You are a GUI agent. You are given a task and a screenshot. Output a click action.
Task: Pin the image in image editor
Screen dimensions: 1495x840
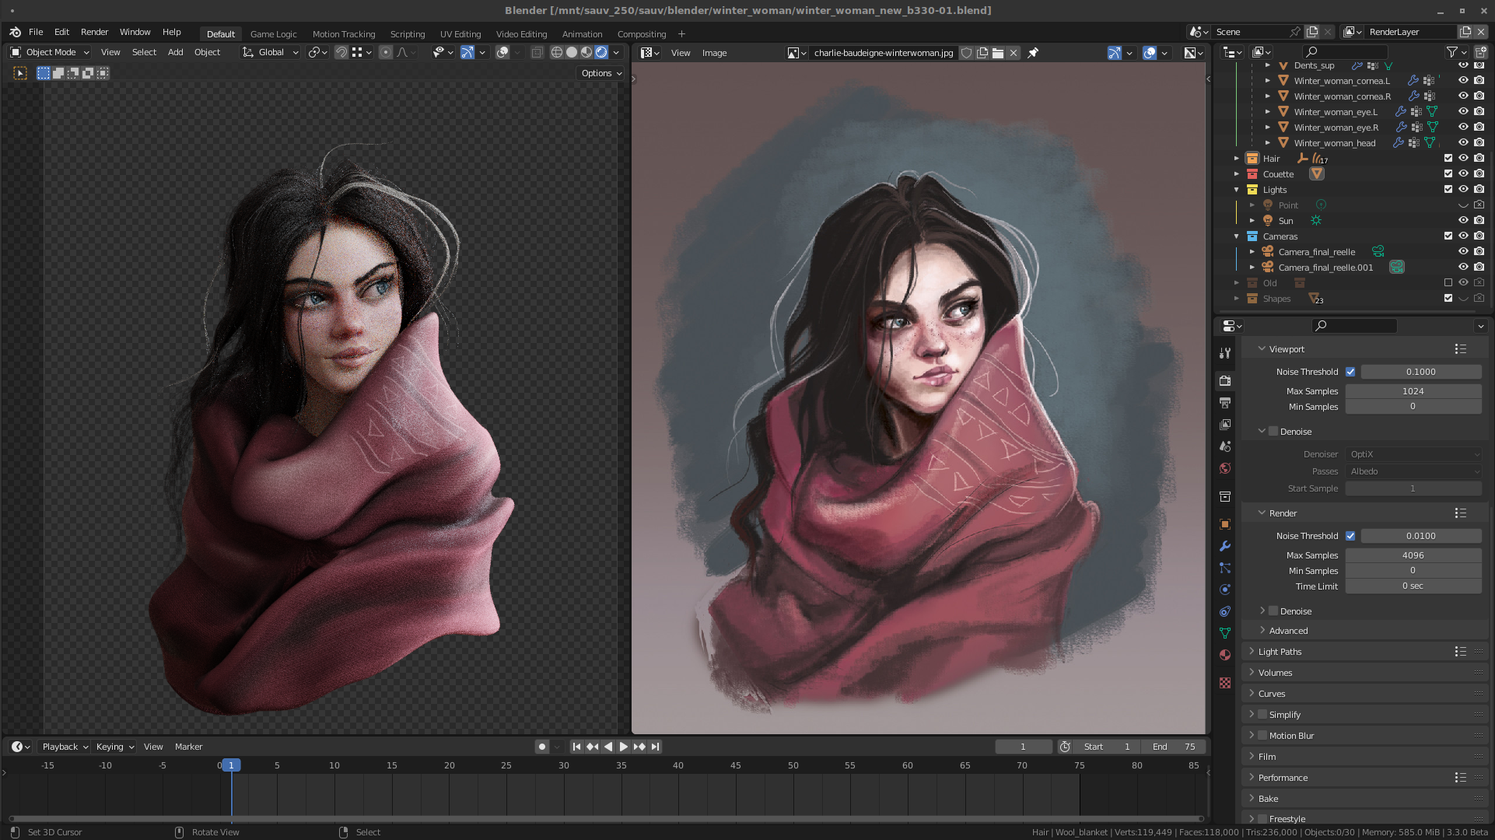(1033, 53)
